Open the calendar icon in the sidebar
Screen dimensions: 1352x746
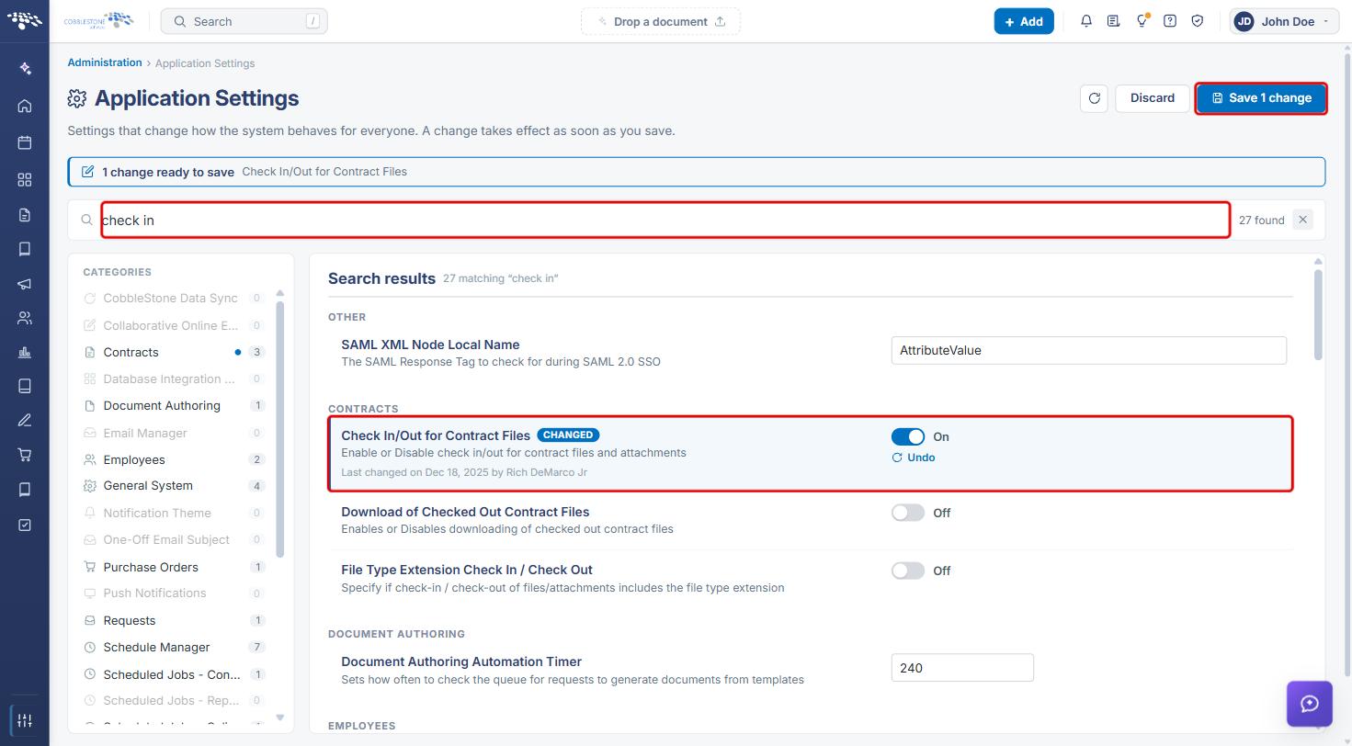(x=25, y=142)
